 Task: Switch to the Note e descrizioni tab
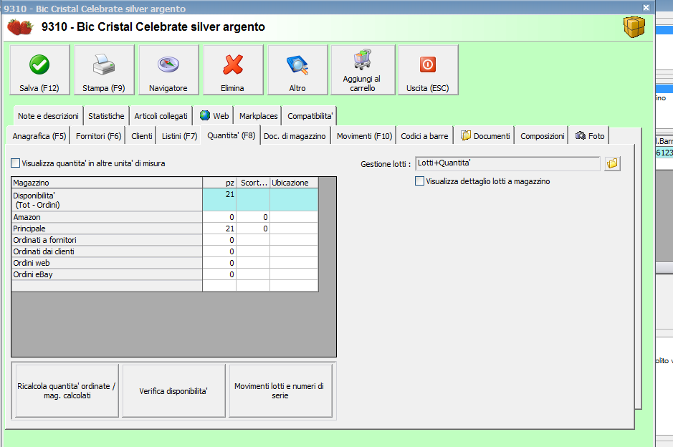point(48,116)
